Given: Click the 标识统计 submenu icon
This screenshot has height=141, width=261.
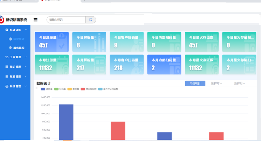Looking at the screenshot, I should 10,39.
